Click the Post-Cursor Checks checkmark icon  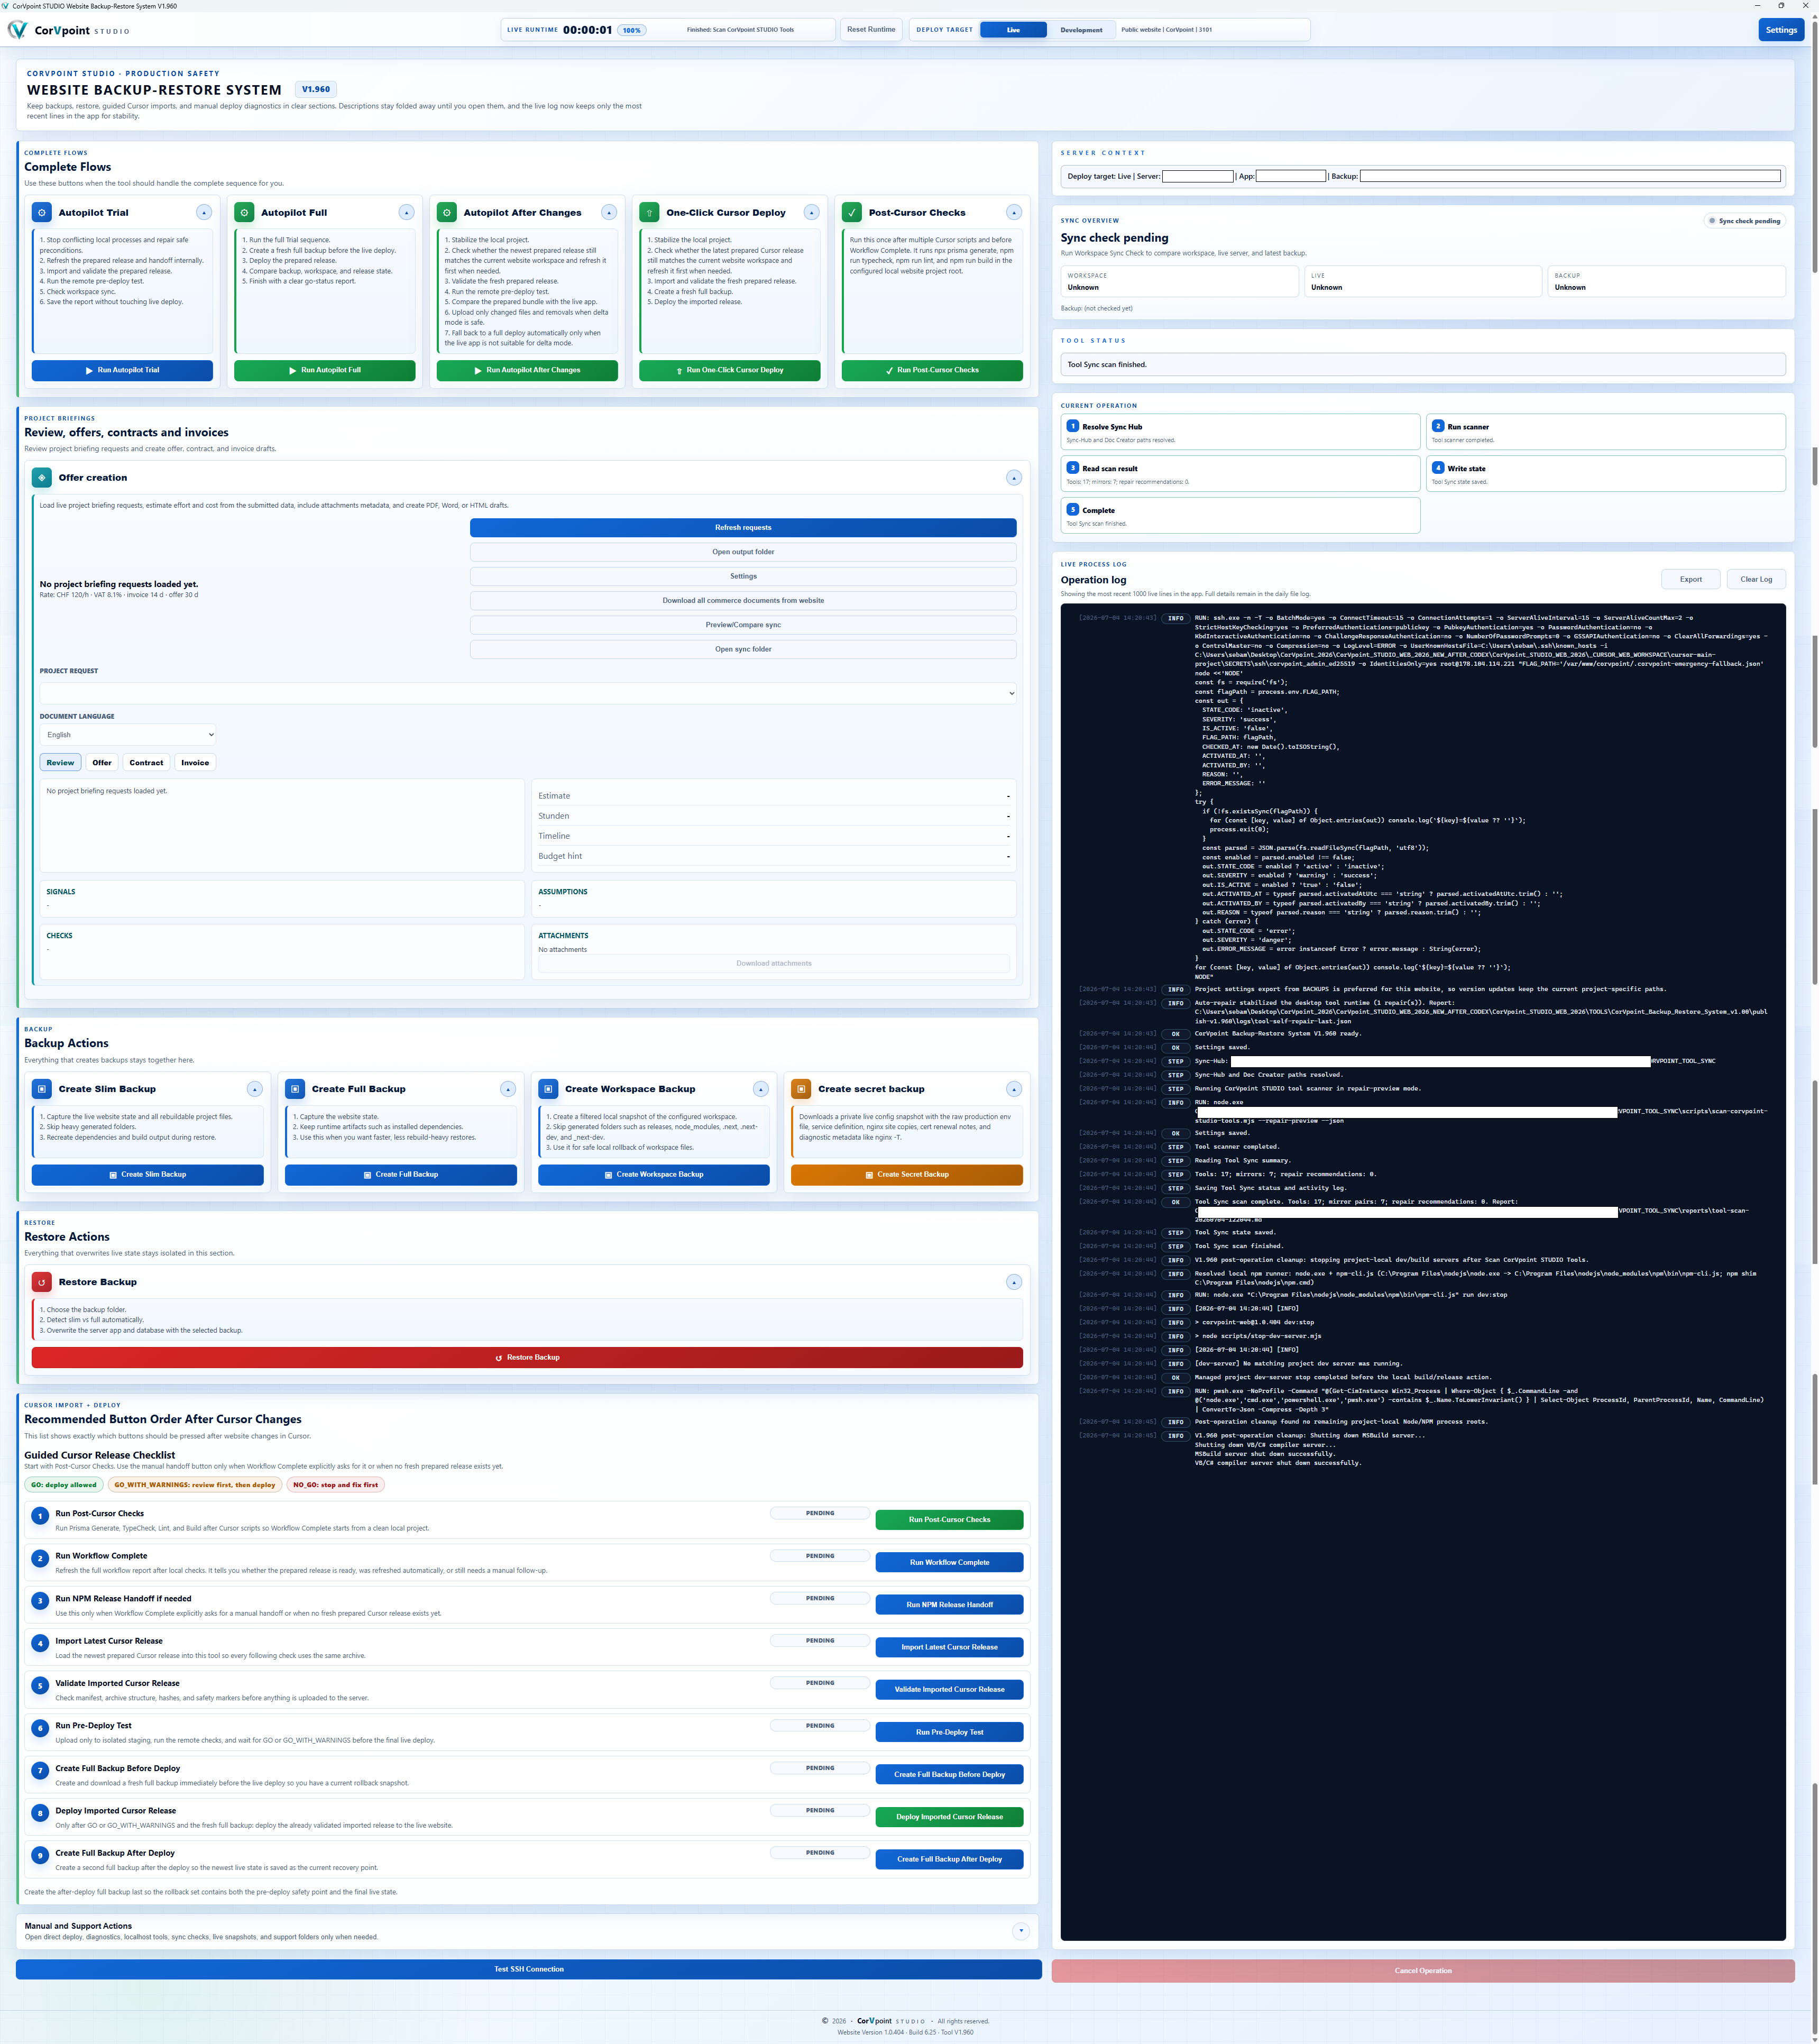pos(852,212)
